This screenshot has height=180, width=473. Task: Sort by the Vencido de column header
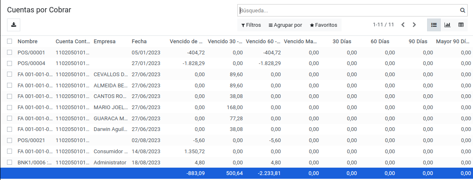click(187, 42)
